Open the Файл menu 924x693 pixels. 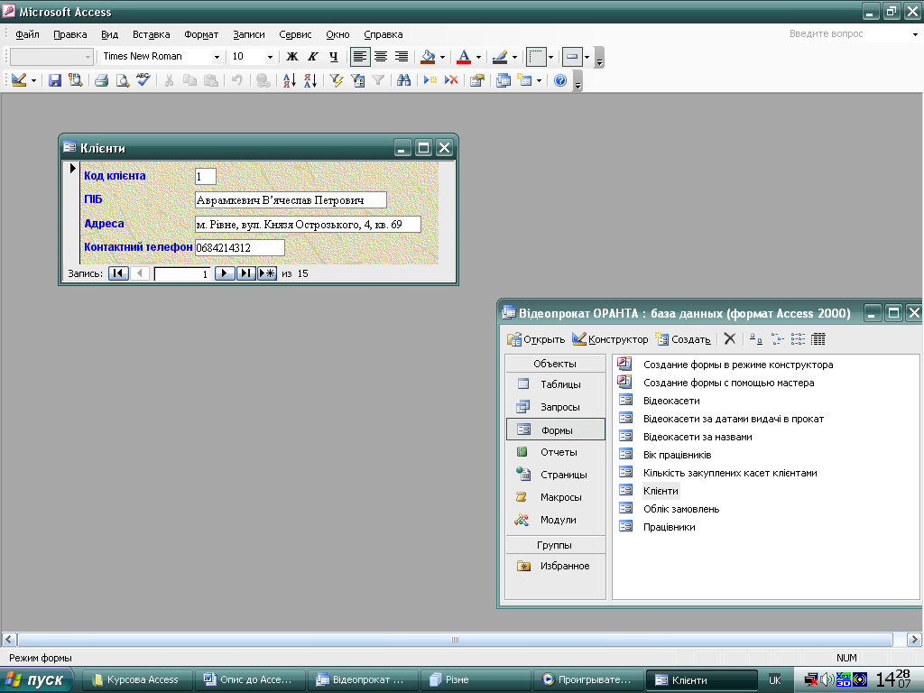click(27, 34)
